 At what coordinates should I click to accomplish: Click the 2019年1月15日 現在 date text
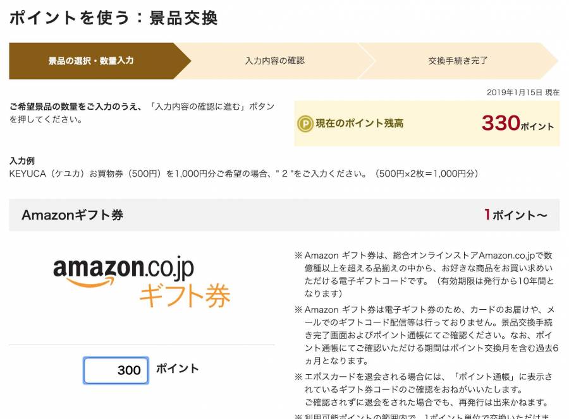[x=523, y=92]
